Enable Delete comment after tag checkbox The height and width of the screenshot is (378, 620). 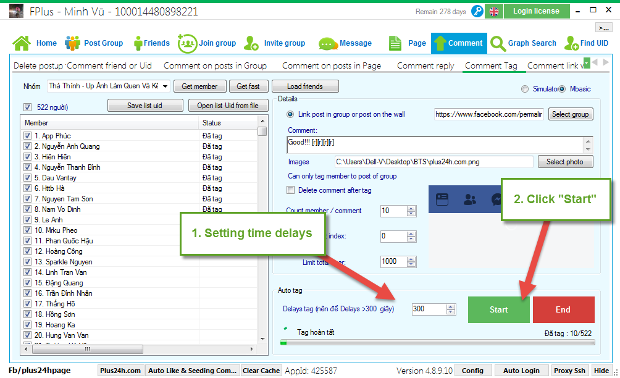(291, 190)
